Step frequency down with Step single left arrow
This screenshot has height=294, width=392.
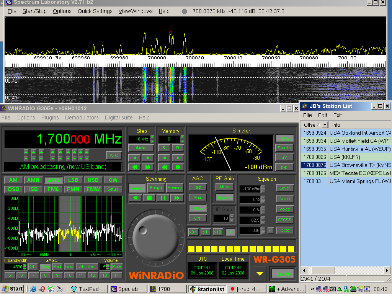click(135, 158)
